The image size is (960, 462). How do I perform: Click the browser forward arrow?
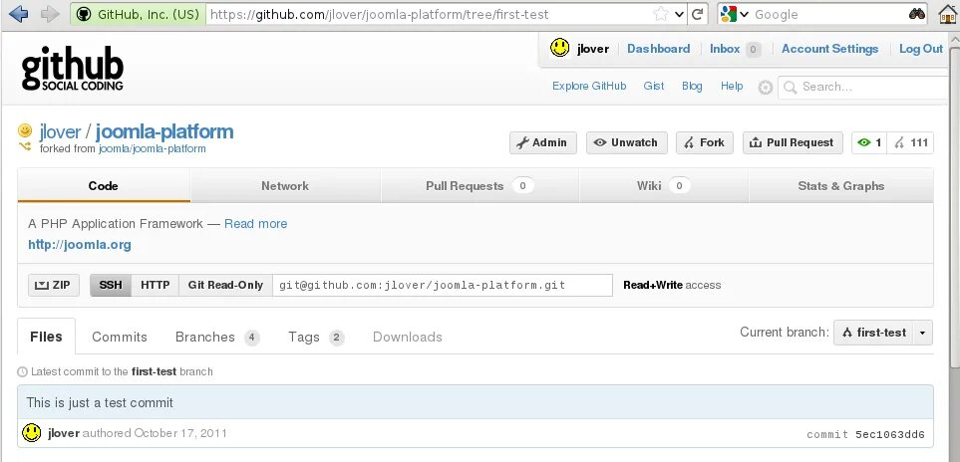click(x=50, y=14)
